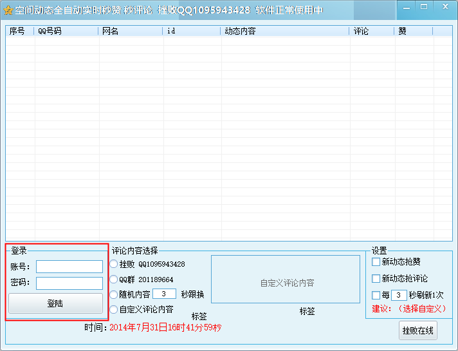Screen dimensions: 458x351
Task: Click the 标签 label beside 自定义评论内容 radio
Action: pyautogui.click(x=199, y=316)
